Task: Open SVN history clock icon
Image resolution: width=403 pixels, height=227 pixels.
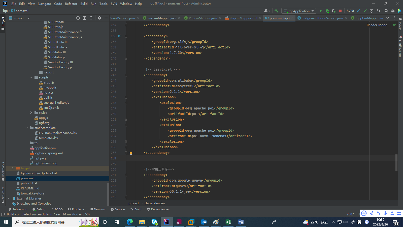Action: pyautogui.click(x=372, y=11)
